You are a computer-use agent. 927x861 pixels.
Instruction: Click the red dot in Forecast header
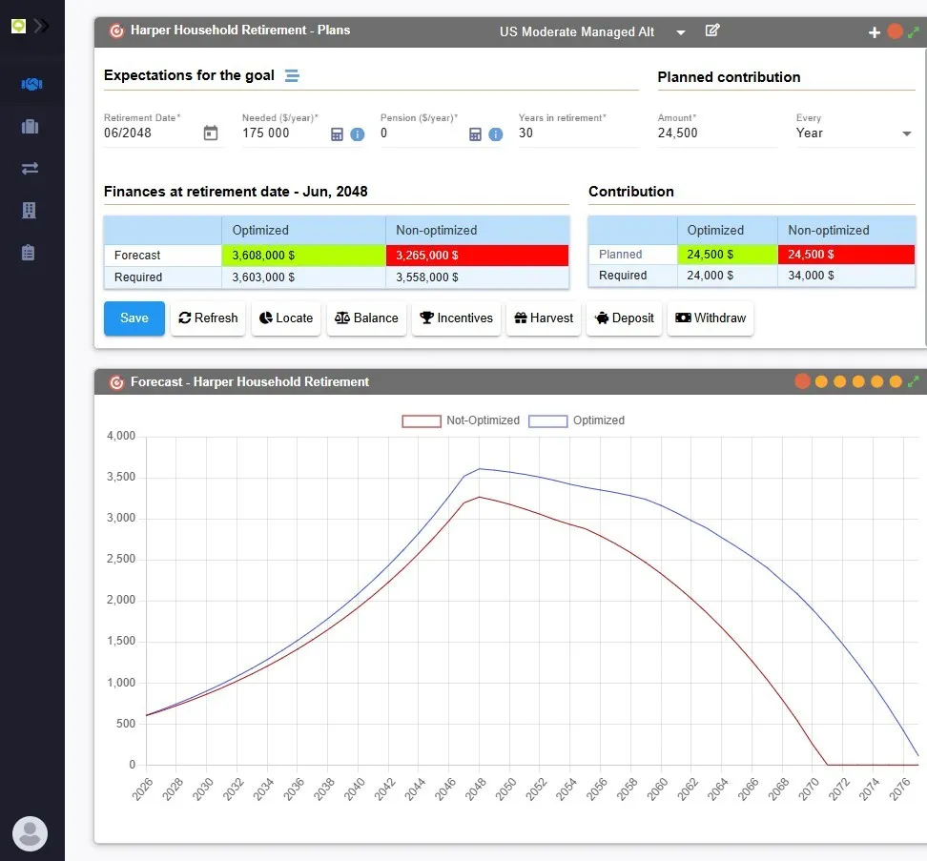[x=802, y=381]
